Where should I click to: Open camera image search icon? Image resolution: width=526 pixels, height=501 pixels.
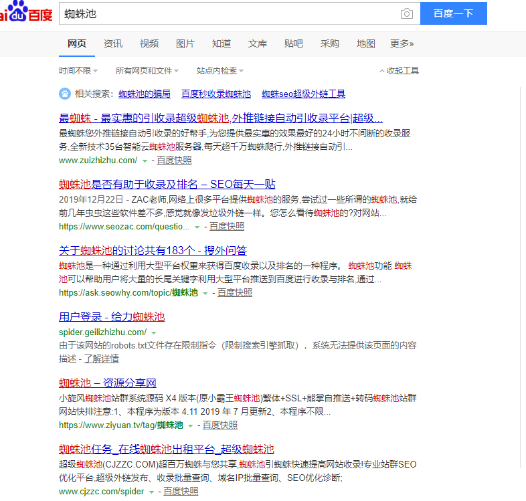pyautogui.click(x=407, y=14)
